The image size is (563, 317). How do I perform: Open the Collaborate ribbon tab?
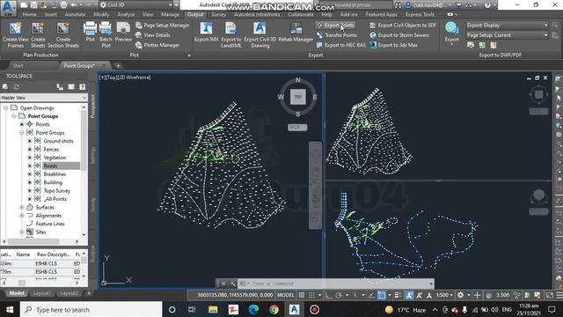pyautogui.click(x=301, y=14)
